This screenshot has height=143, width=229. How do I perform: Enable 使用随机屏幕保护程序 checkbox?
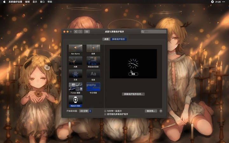tap(105, 114)
